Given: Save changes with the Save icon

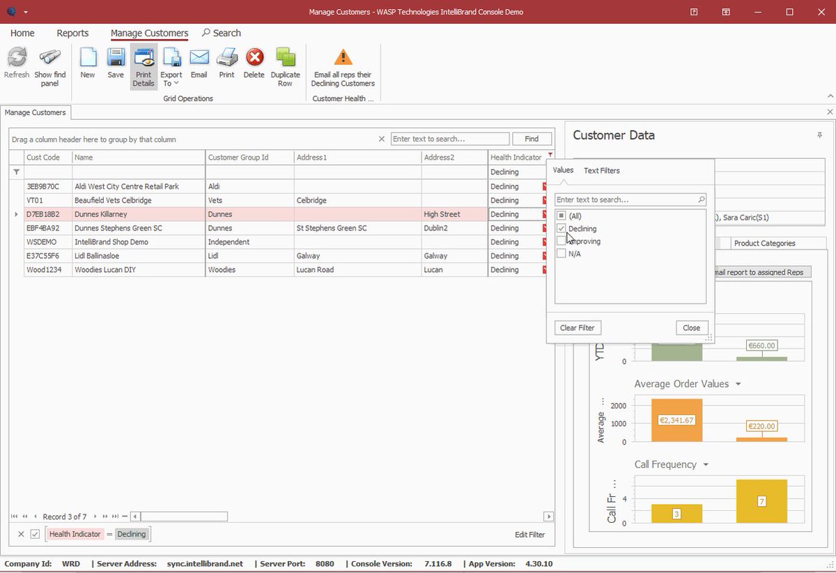Looking at the screenshot, I should point(116,57).
